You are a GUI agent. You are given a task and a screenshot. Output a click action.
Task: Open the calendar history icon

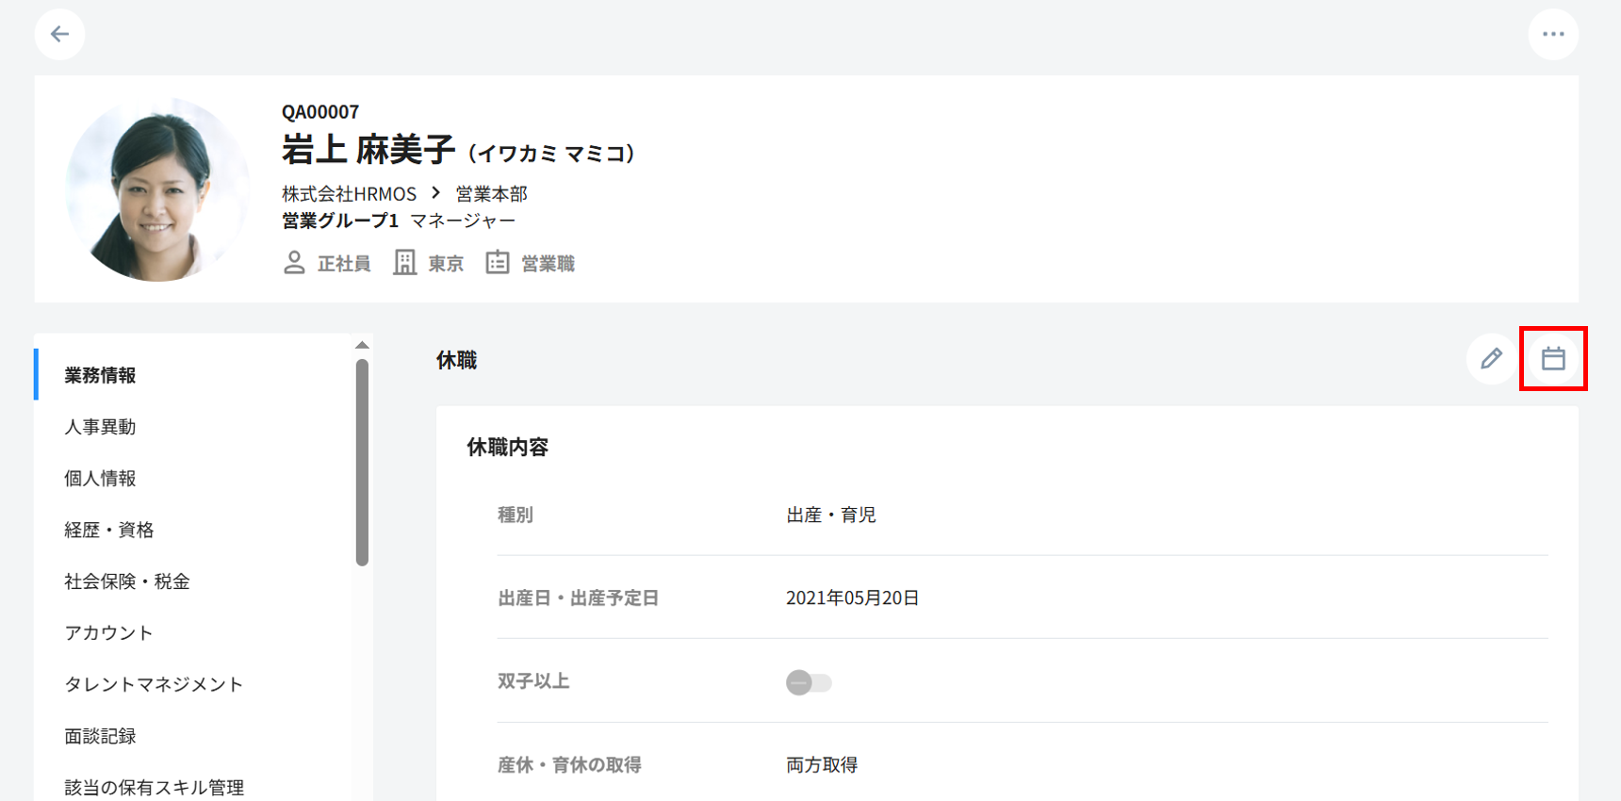pos(1553,359)
